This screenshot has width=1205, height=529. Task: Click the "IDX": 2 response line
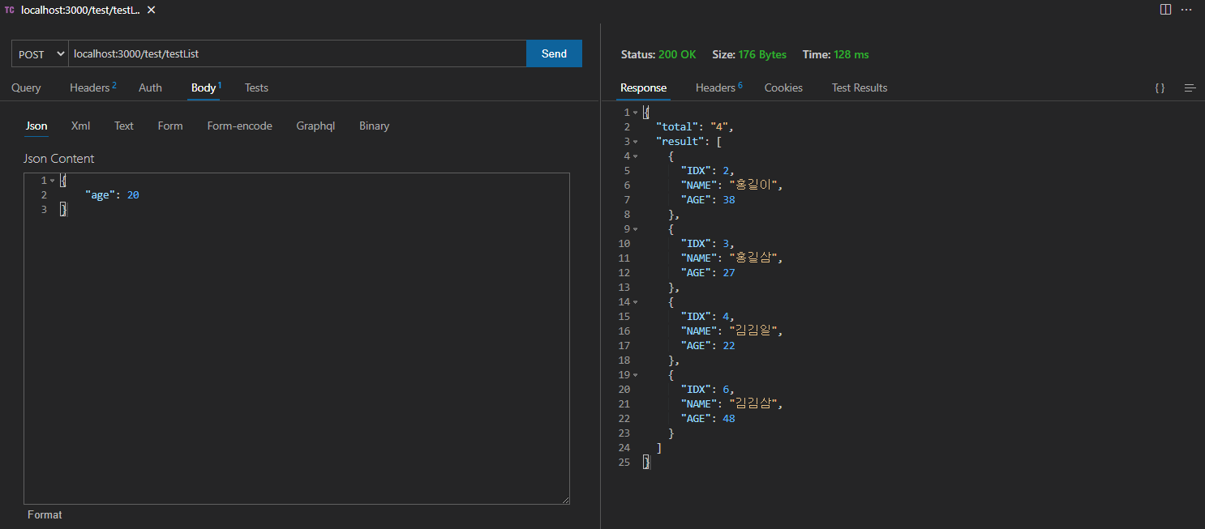(x=707, y=171)
